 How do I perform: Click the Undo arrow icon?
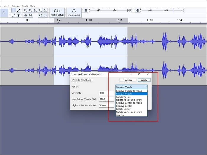41,15
